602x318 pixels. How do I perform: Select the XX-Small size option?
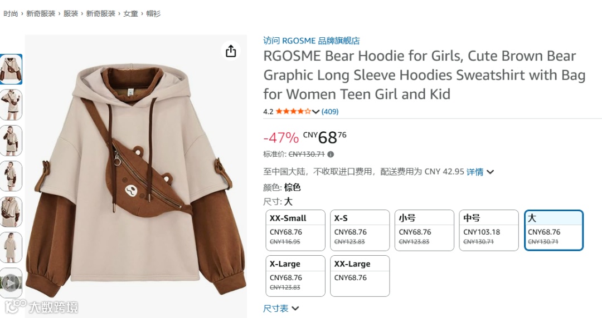pyautogui.click(x=295, y=230)
